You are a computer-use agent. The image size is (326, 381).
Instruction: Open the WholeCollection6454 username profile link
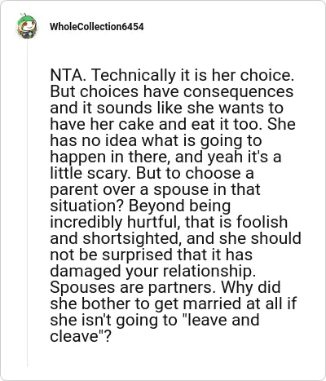[x=97, y=27]
